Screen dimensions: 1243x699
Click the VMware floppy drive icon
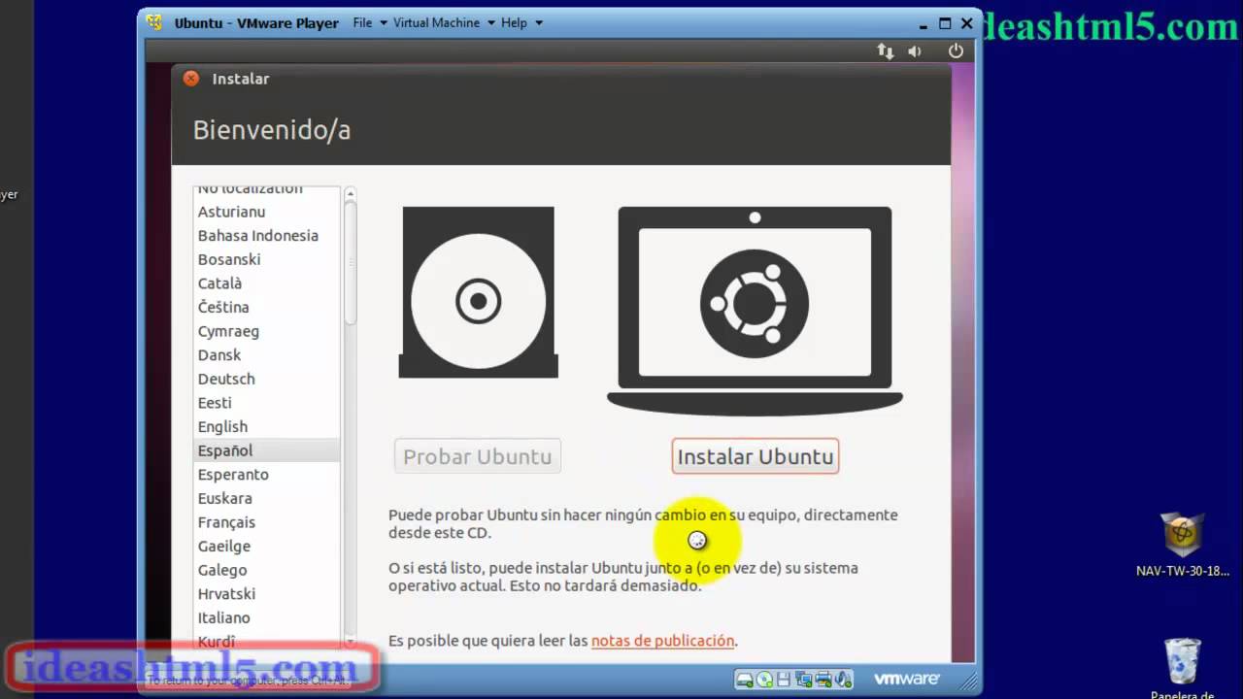pyautogui.click(x=784, y=679)
